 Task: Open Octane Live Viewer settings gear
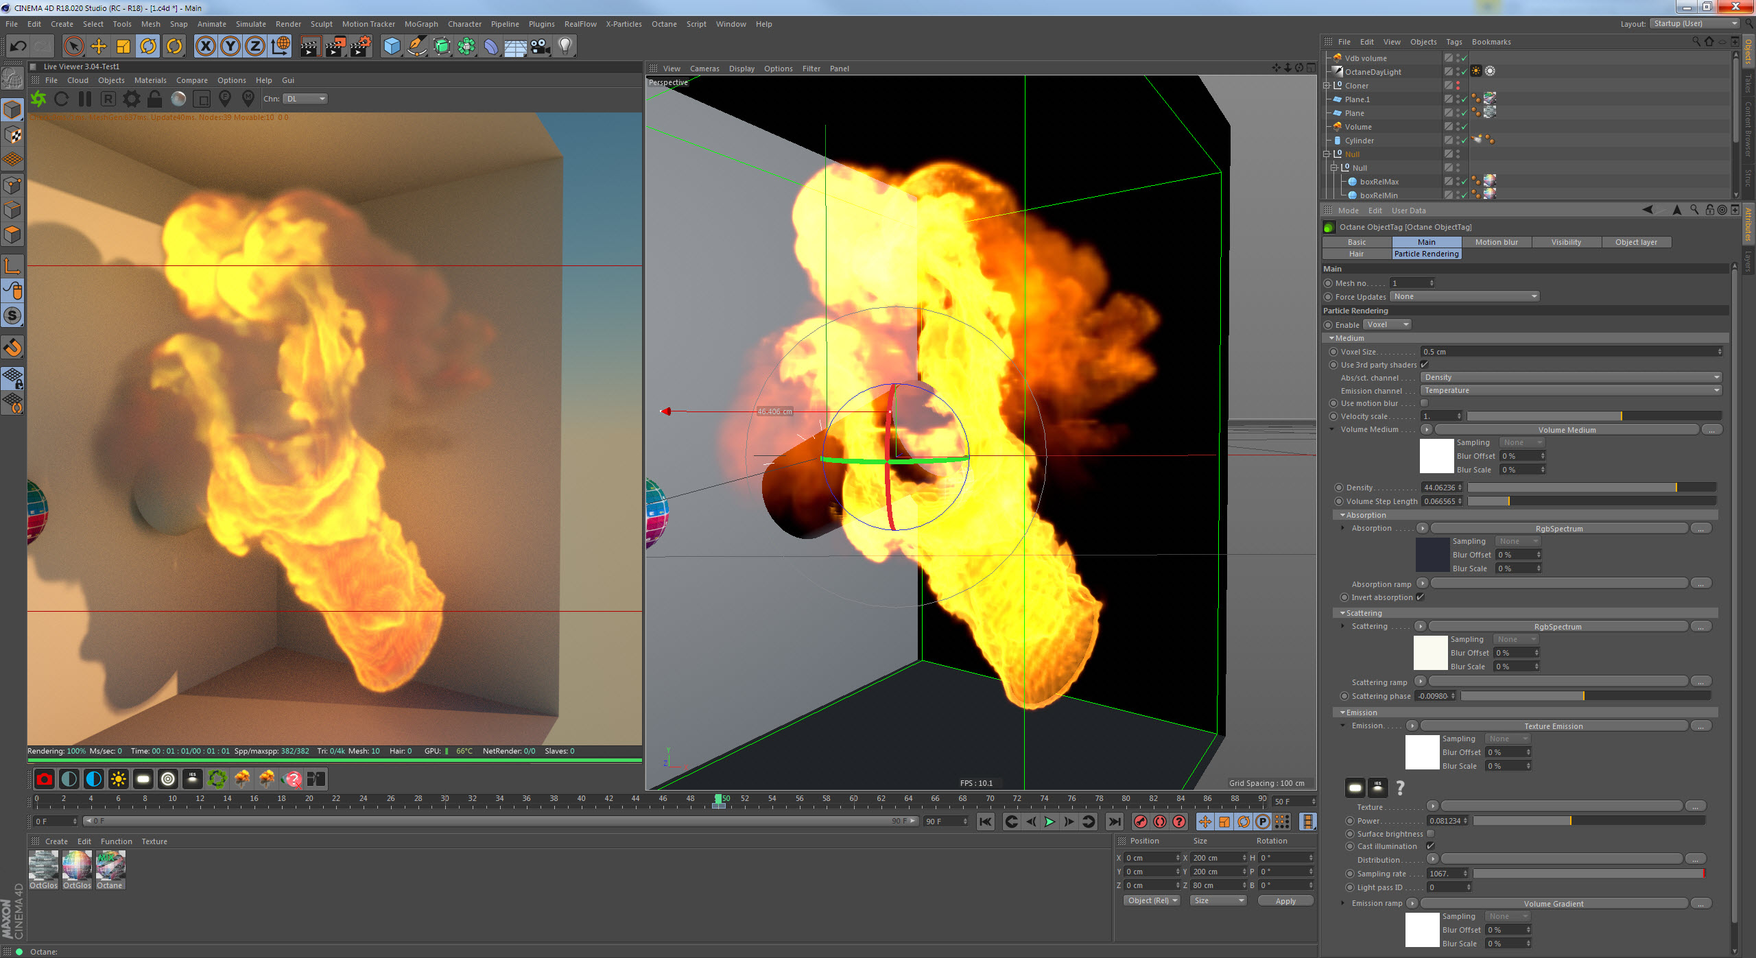tap(132, 99)
